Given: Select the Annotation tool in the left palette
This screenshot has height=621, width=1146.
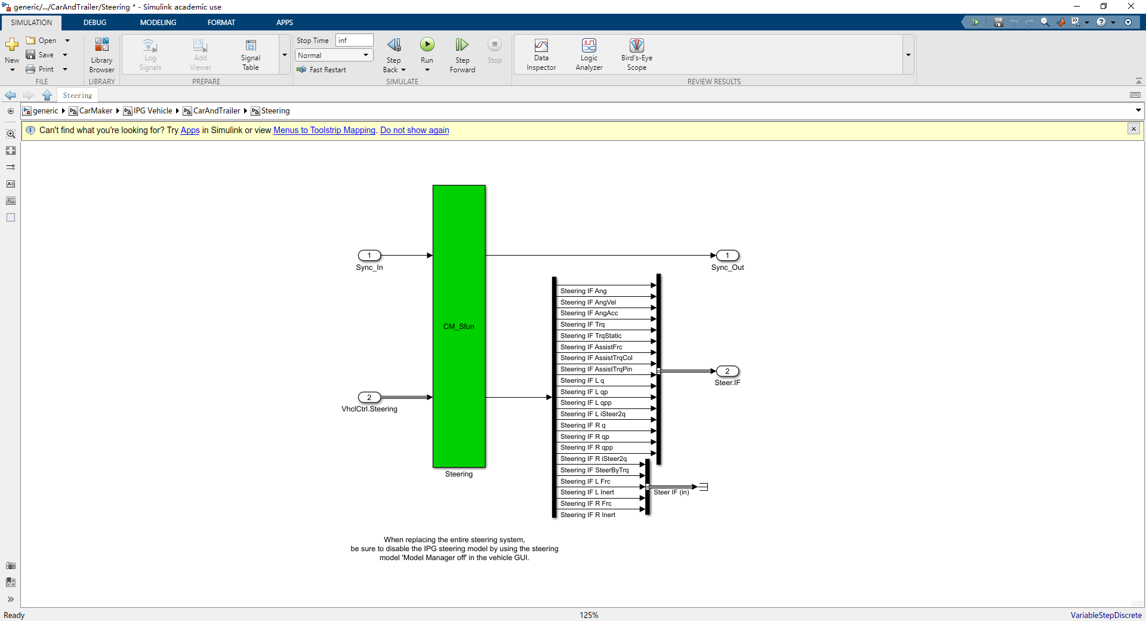Looking at the screenshot, I should coord(11,184).
